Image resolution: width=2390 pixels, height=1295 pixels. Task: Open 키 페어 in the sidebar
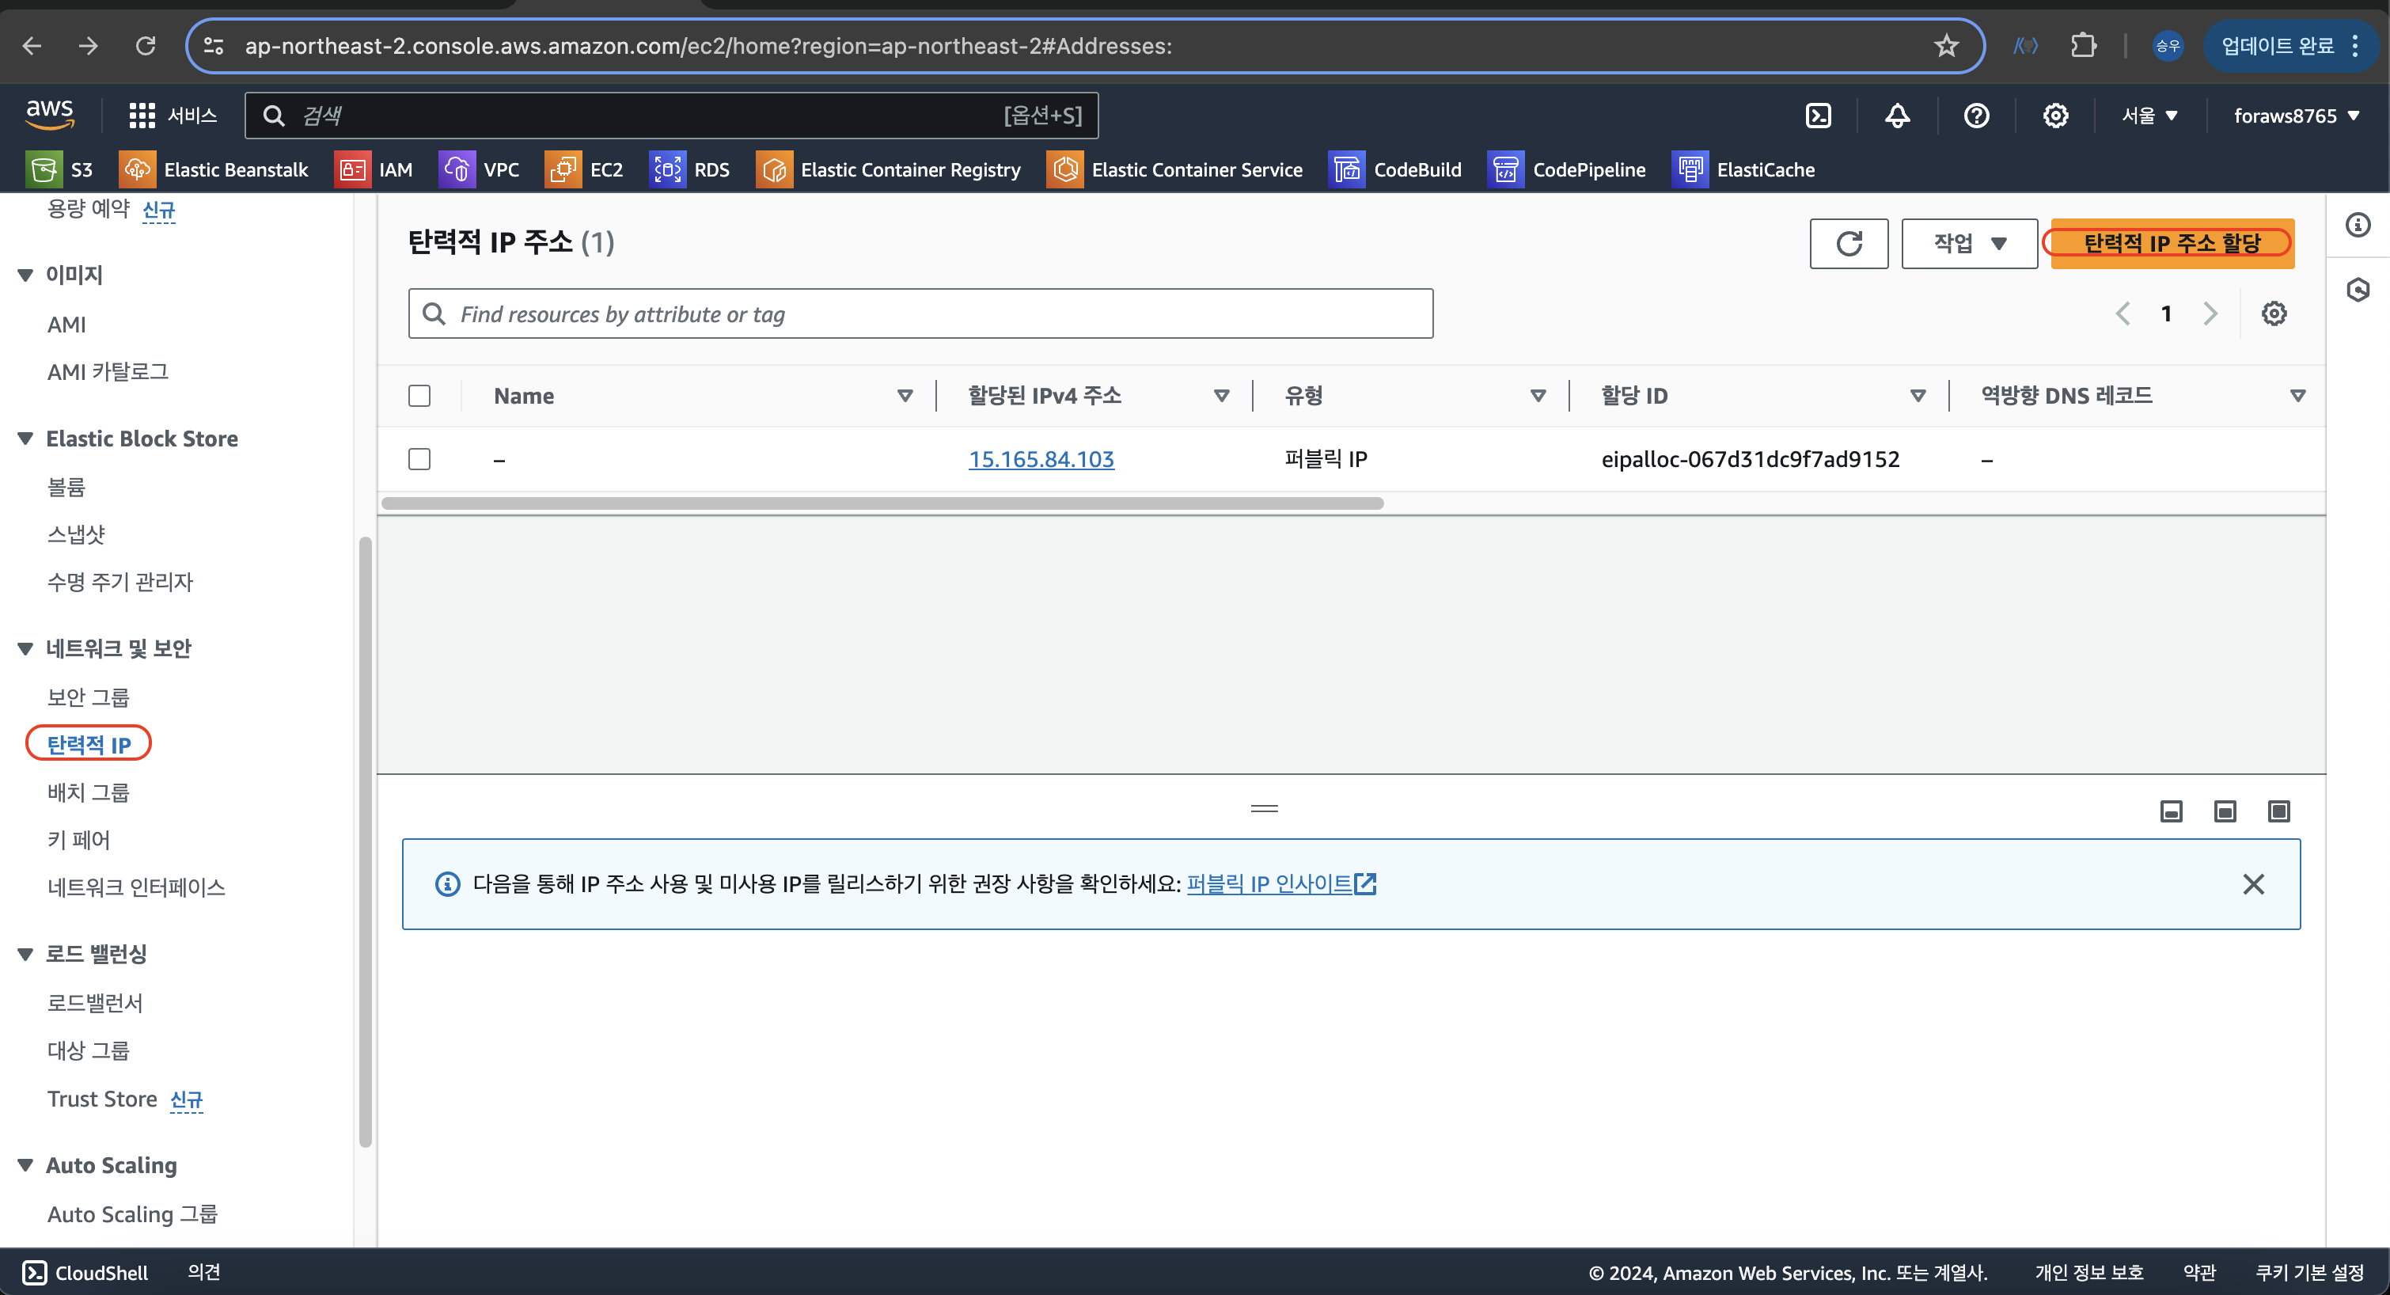(79, 840)
